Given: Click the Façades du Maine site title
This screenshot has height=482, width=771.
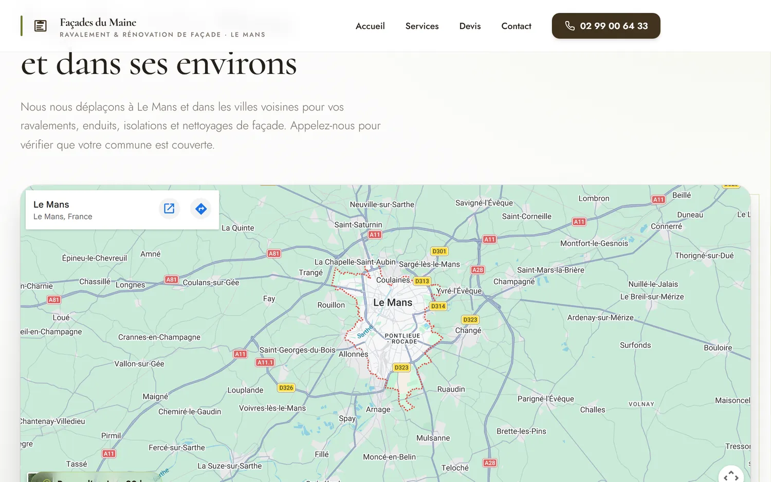Looking at the screenshot, I should 98,22.
